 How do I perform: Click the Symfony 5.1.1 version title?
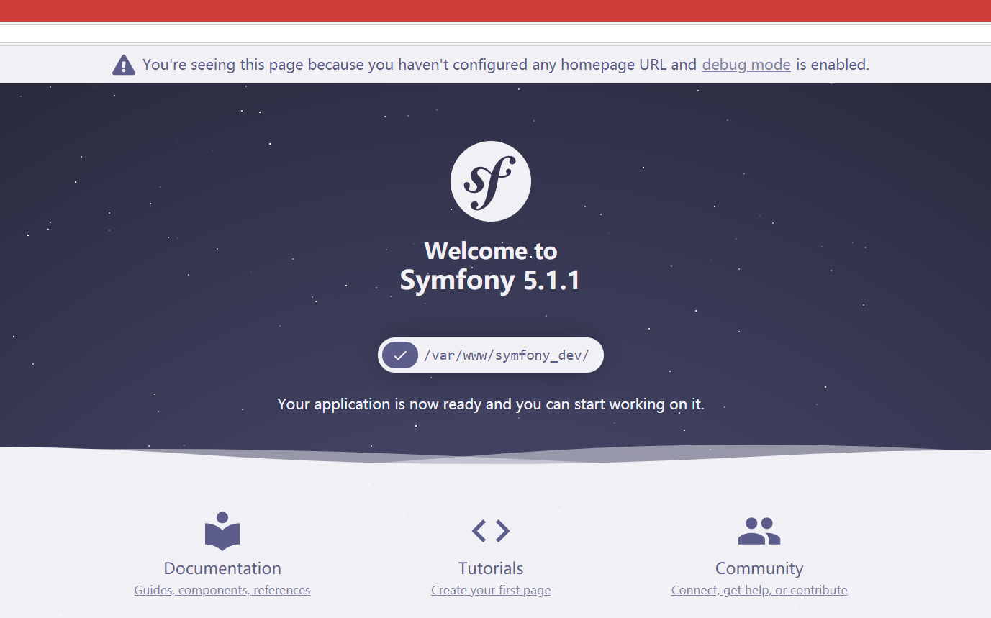(x=490, y=280)
